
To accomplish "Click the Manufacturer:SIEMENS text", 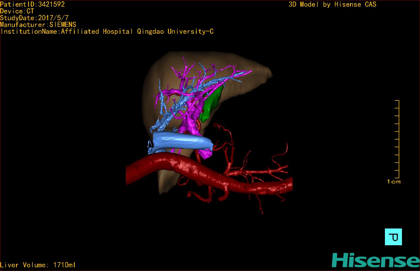I will point(38,25).
